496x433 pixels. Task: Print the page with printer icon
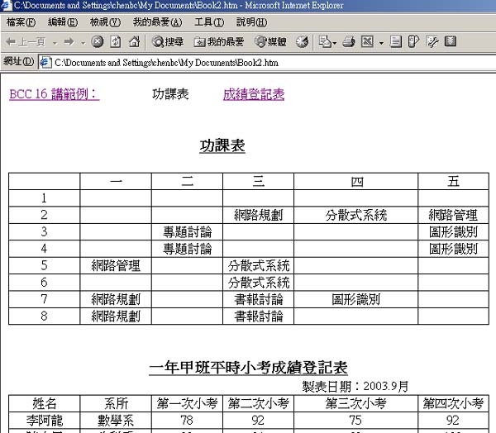348,41
